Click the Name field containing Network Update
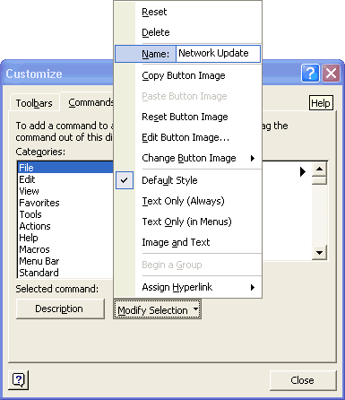The width and height of the screenshot is (345, 400). tap(218, 54)
